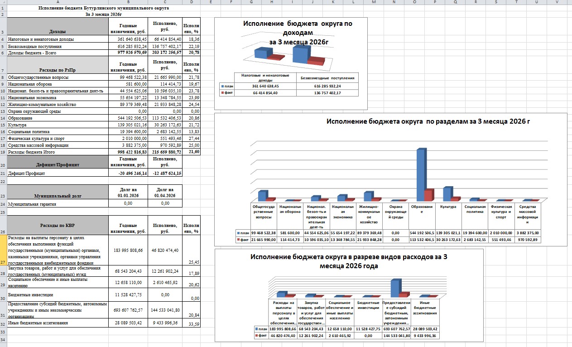
Task: Select the column G header
Action: coord(251,2)
